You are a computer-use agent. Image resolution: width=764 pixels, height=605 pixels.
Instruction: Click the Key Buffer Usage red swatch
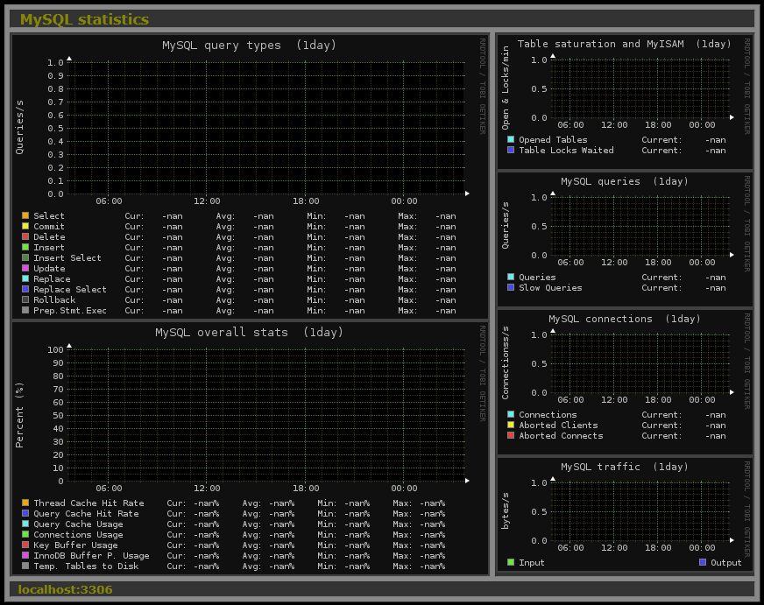[x=25, y=545]
